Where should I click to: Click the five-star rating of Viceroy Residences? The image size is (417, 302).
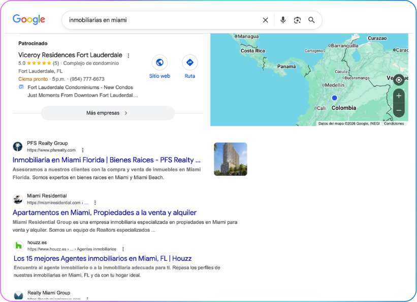click(x=39, y=63)
